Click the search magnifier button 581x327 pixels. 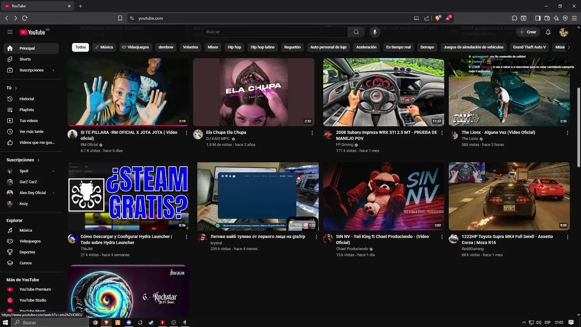click(x=356, y=32)
